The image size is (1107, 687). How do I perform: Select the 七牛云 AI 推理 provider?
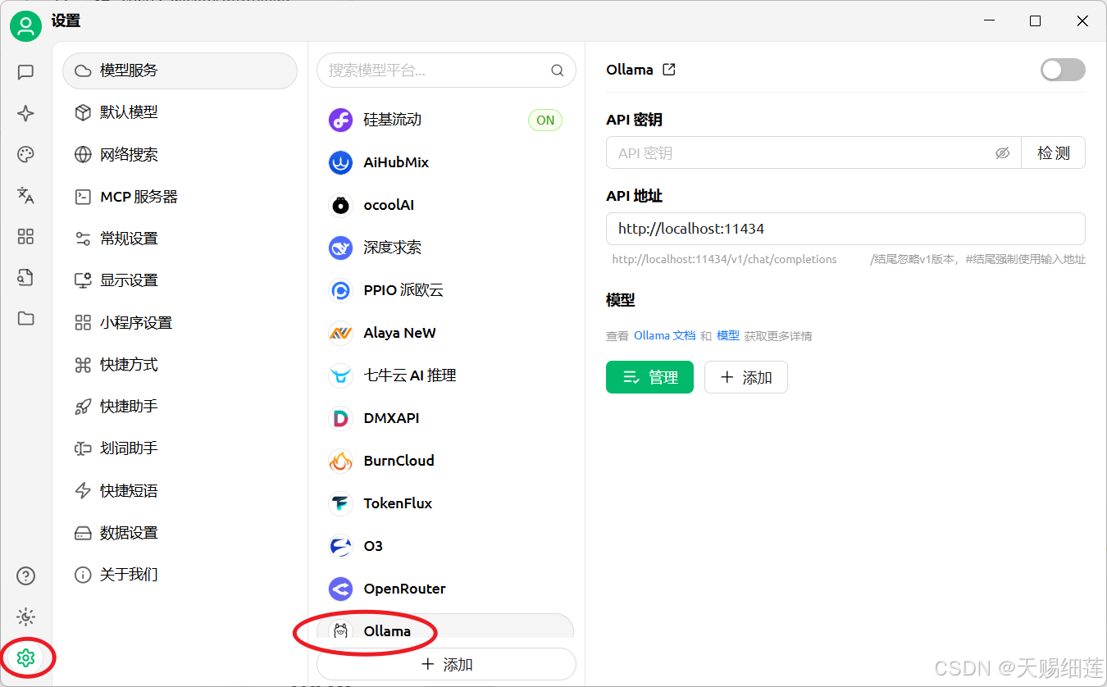click(x=446, y=375)
